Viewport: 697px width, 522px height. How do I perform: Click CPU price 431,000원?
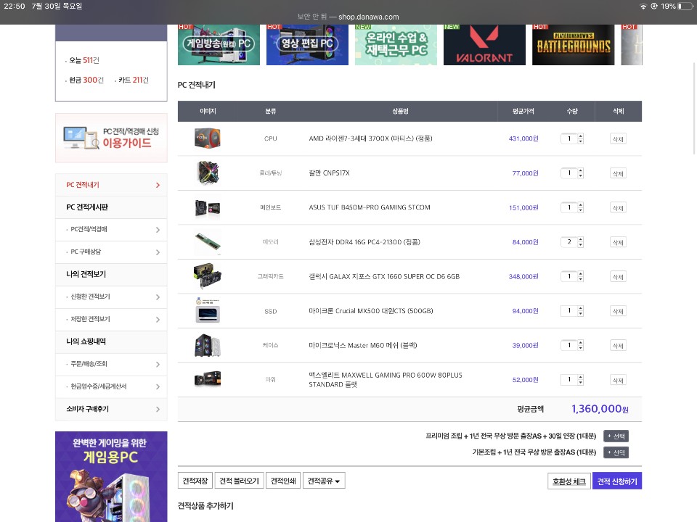(523, 138)
